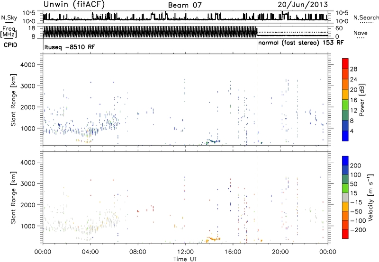Click the '16:00' time axis label
Viewport: 379px width, 262px height.
[x=233, y=252]
